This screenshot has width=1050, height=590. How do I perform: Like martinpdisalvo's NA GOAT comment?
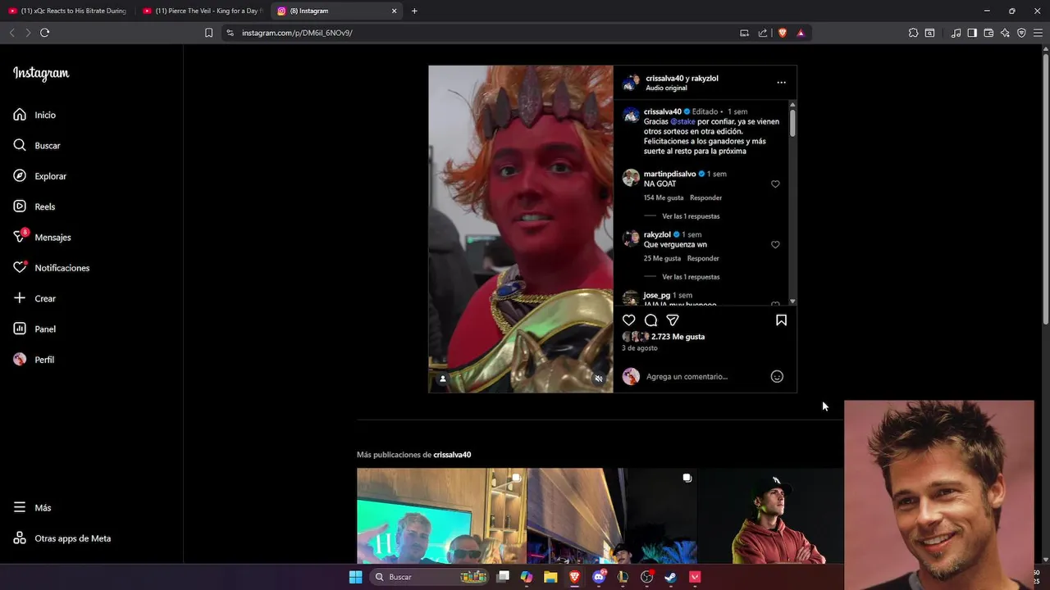coord(775,184)
